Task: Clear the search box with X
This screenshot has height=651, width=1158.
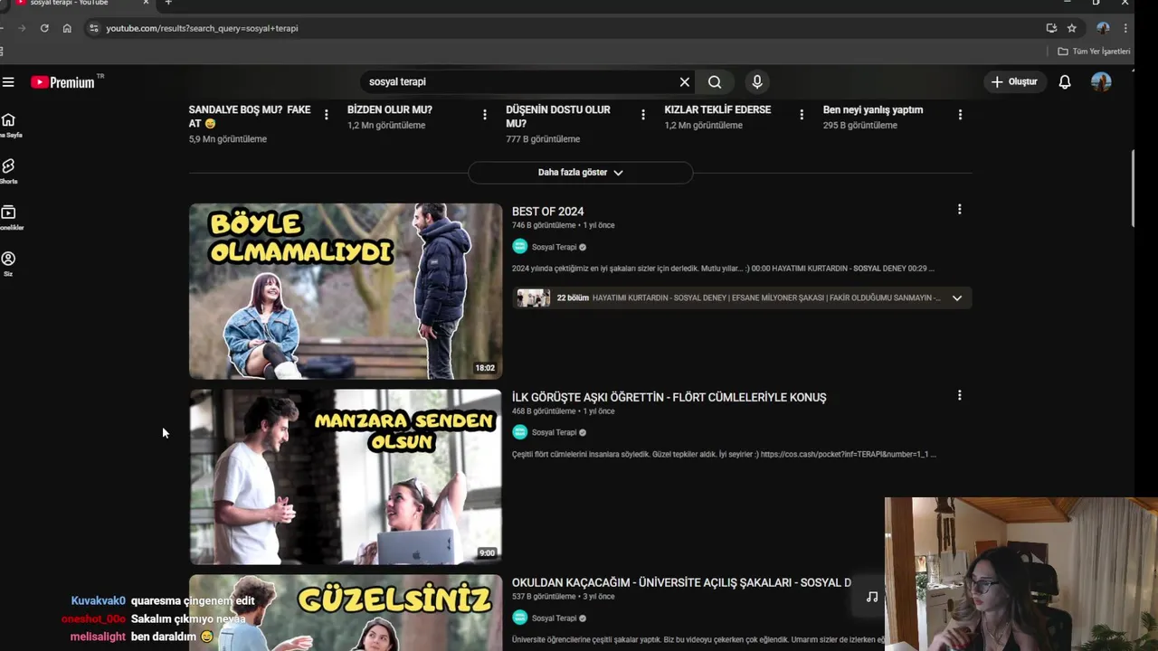Action: (x=685, y=82)
